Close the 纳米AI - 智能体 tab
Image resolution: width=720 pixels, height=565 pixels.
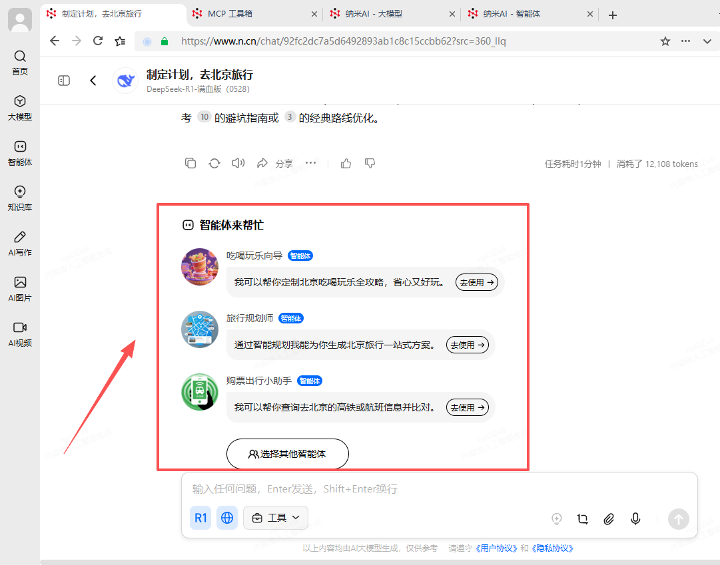tap(589, 14)
